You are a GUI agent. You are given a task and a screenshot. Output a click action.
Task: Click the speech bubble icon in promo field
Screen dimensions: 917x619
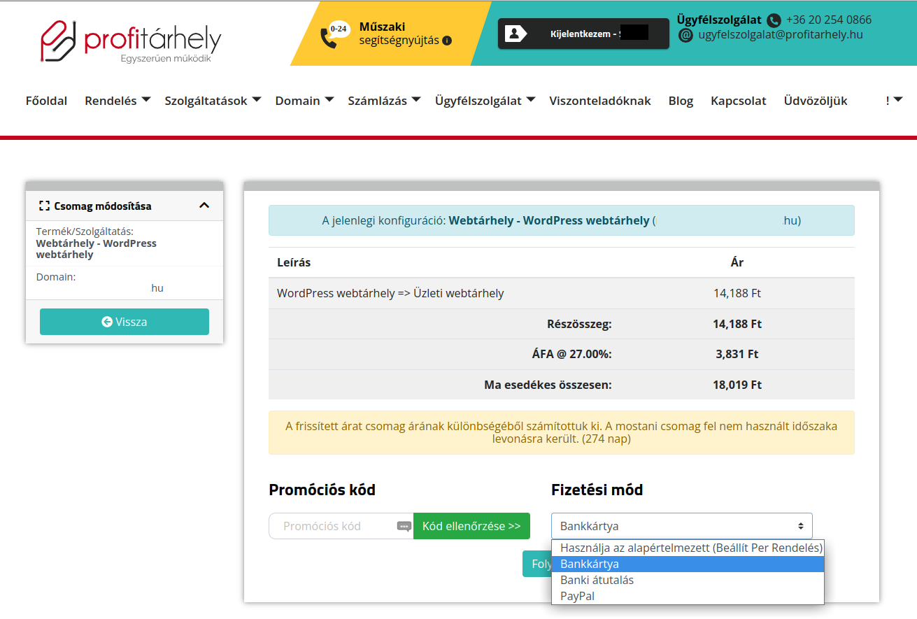(404, 527)
